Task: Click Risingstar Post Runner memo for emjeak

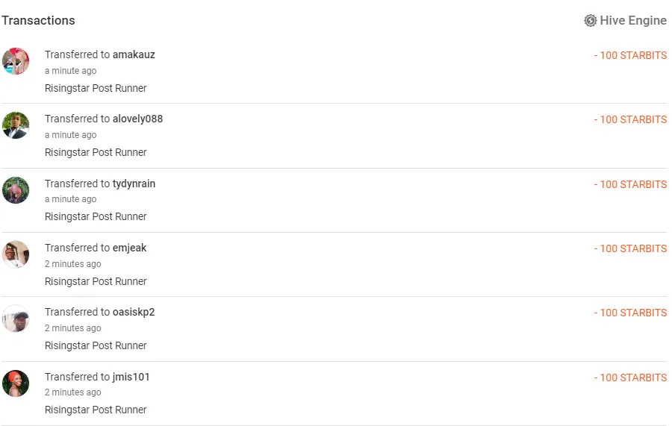Action: [x=96, y=281]
